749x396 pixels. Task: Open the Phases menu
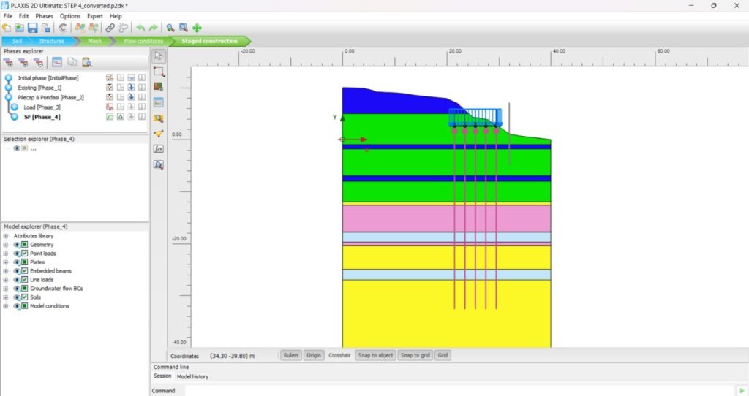tap(45, 16)
